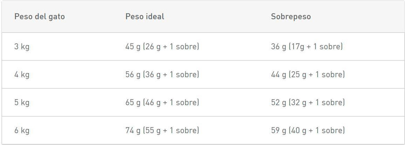Click the '65 g (46 g + 1 sobre)' cell
This screenshot has width=405, height=145.
click(x=162, y=102)
